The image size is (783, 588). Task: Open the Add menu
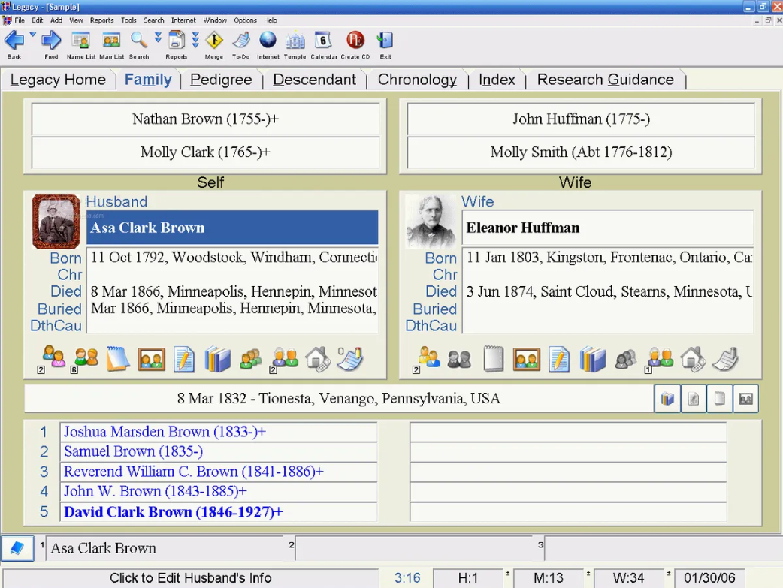[56, 20]
